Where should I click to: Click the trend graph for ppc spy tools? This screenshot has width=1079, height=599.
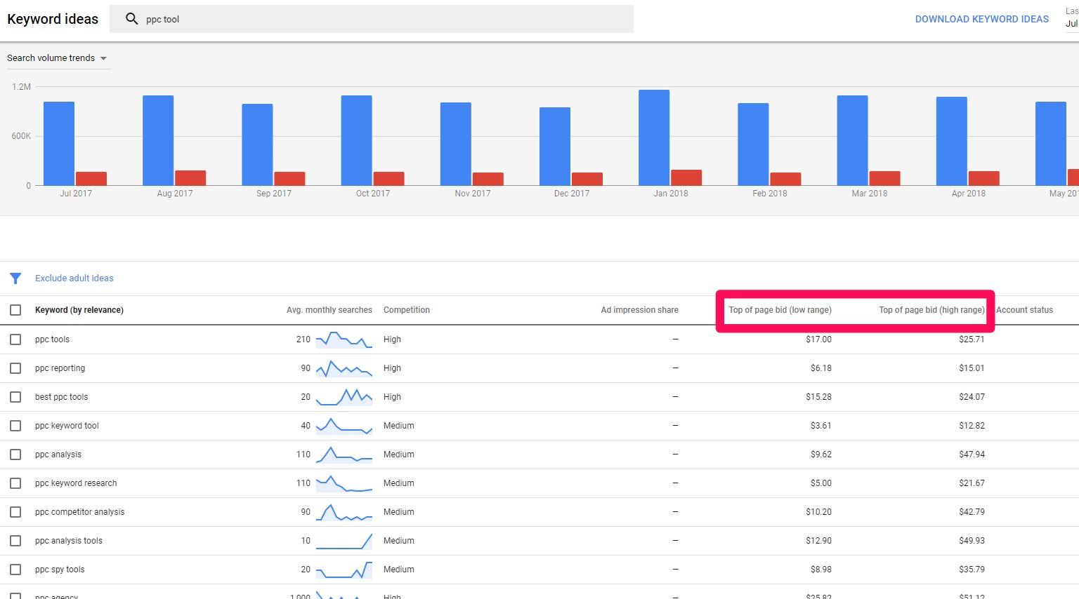[x=344, y=569]
